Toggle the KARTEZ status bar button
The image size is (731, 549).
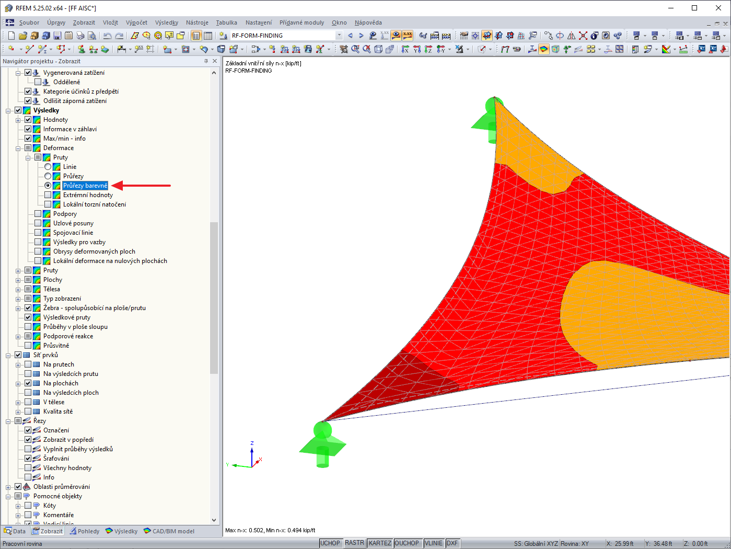click(x=380, y=543)
